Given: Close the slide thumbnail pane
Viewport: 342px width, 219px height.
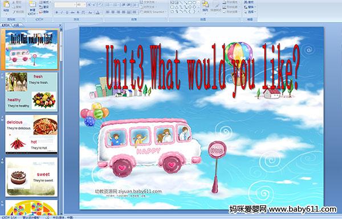Looking at the screenshot, I should (60, 25).
